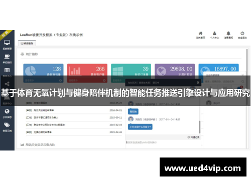
Task: Open the blue card showing 16897.00
Action: coord(218,73)
